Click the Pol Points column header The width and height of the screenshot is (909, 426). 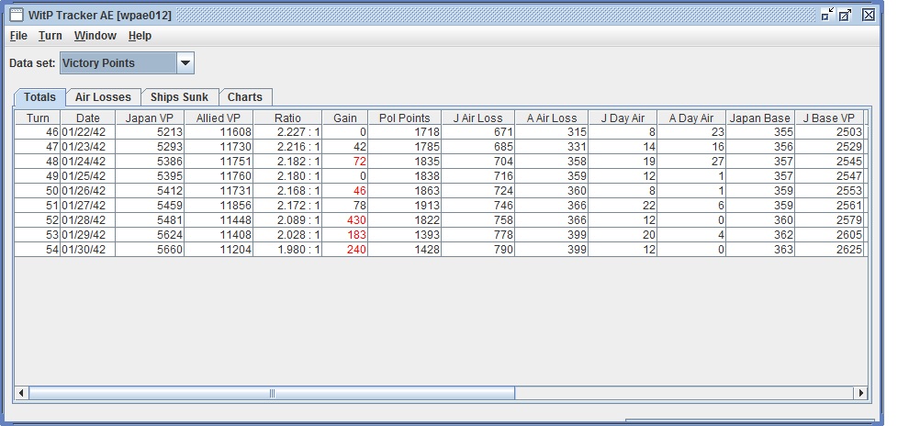(405, 118)
